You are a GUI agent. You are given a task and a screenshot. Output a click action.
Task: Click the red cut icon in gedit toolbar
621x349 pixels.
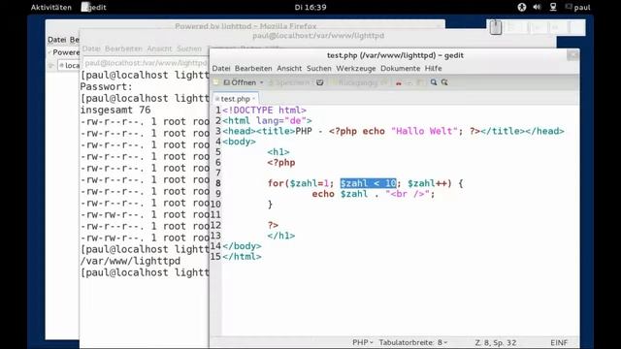click(399, 82)
